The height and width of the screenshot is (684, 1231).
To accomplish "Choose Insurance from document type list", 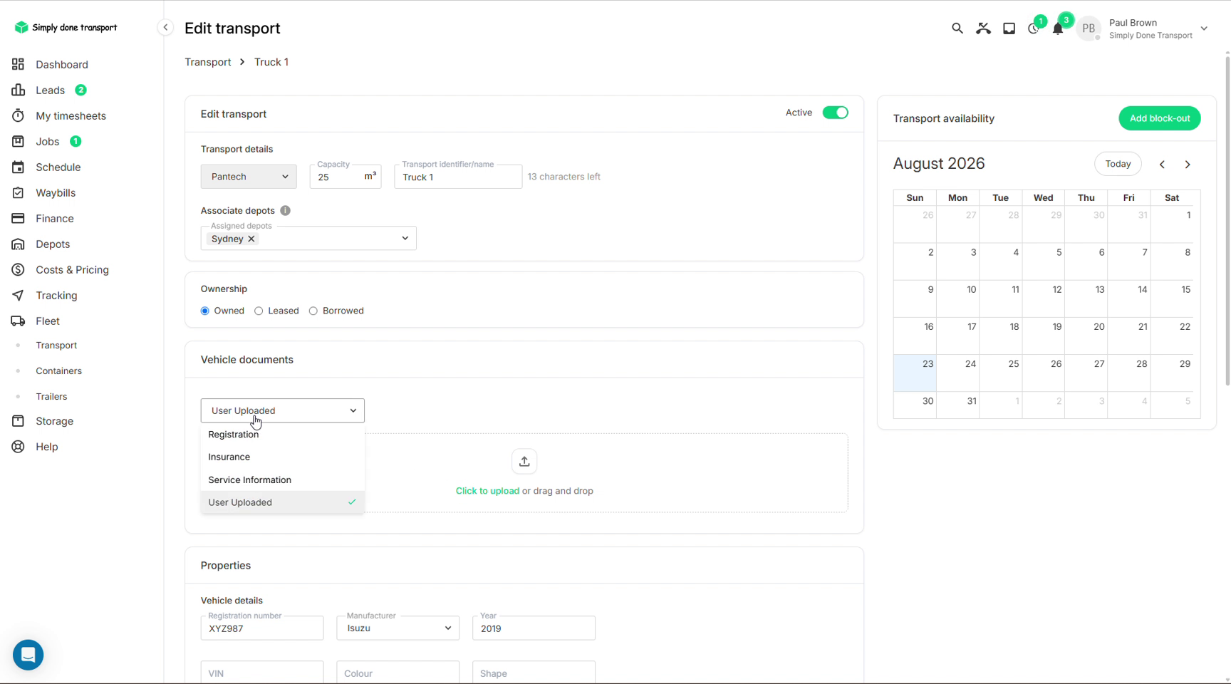I will [283, 457].
